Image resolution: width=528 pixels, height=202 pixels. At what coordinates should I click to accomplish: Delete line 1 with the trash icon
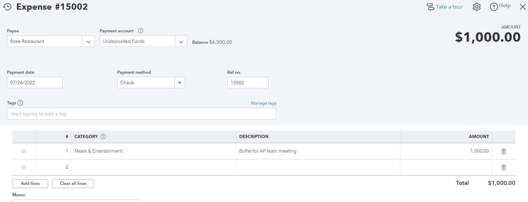point(504,151)
